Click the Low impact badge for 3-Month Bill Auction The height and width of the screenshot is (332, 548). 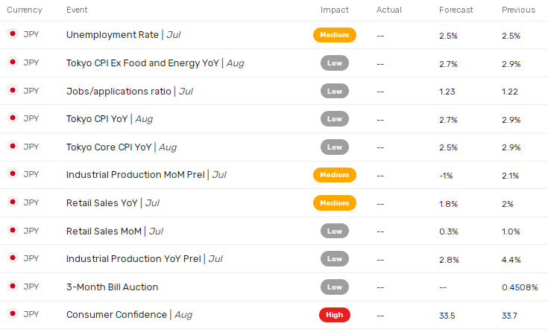pyautogui.click(x=335, y=287)
